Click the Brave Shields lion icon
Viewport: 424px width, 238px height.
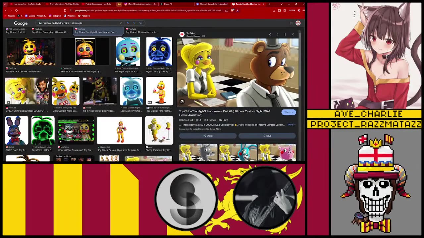tap(233, 10)
